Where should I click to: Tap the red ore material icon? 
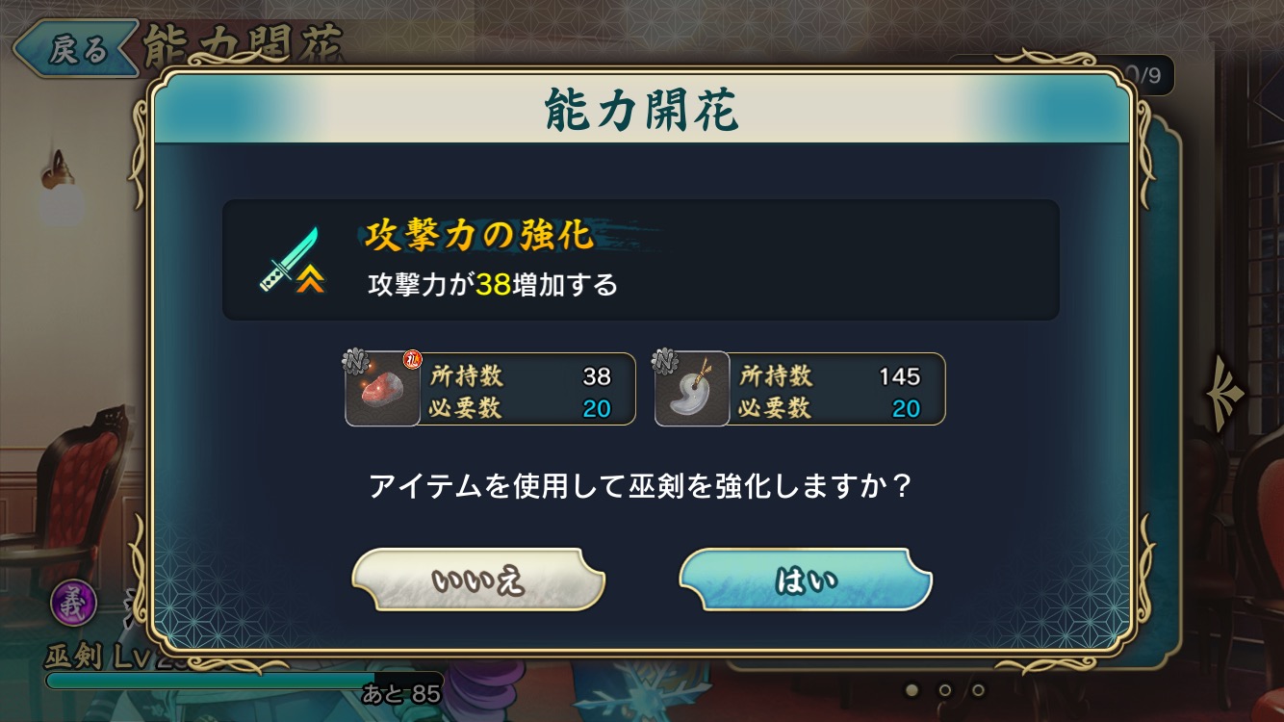pos(382,389)
